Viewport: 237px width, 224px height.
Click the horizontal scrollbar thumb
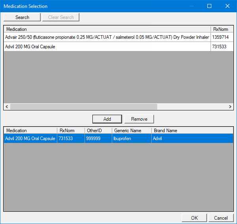84,106
